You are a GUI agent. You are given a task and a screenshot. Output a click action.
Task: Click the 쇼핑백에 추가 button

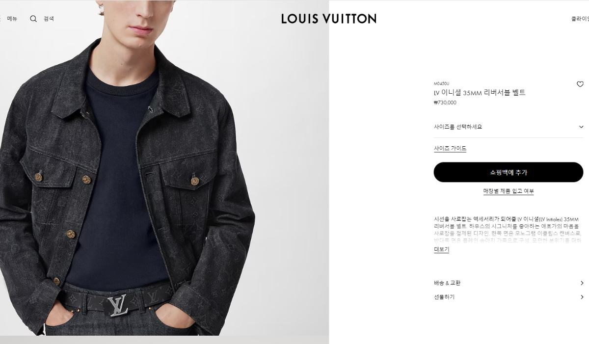point(509,172)
